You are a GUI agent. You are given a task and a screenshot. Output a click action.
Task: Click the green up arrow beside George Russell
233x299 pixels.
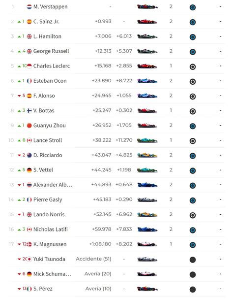[x=19, y=51]
